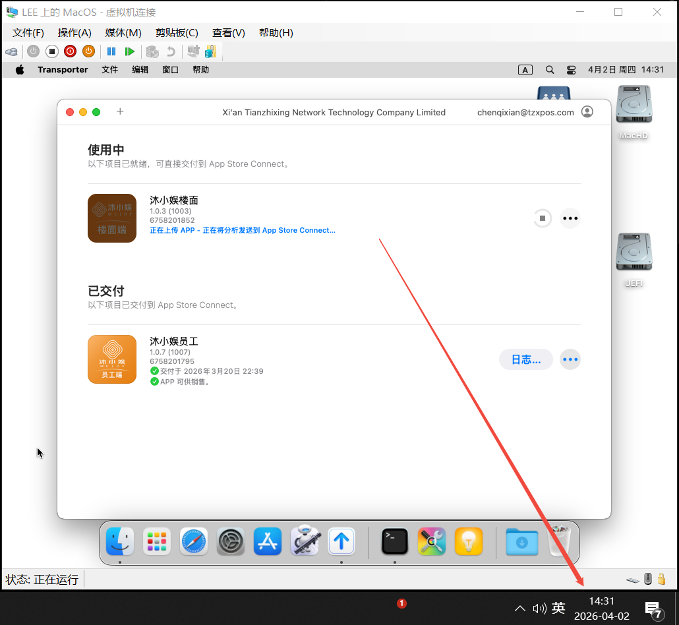679x625 pixels.
Task: Open more options for 沐小娱楼面
Action: pos(570,218)
